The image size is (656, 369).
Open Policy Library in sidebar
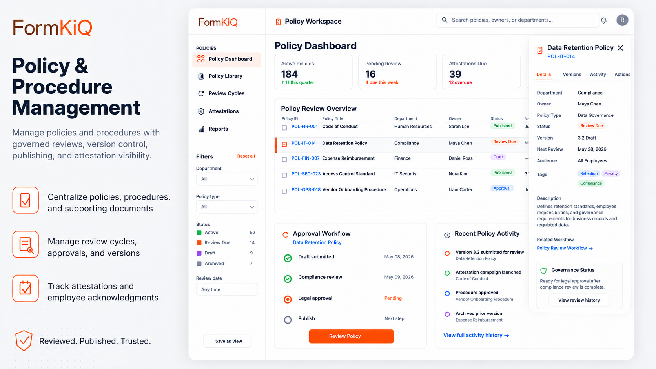coord(226,76)
